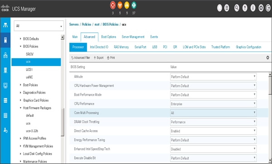Select the ucs-3.22b firmware package
Screen dimensions: 272x164
(x=32, y=131)
